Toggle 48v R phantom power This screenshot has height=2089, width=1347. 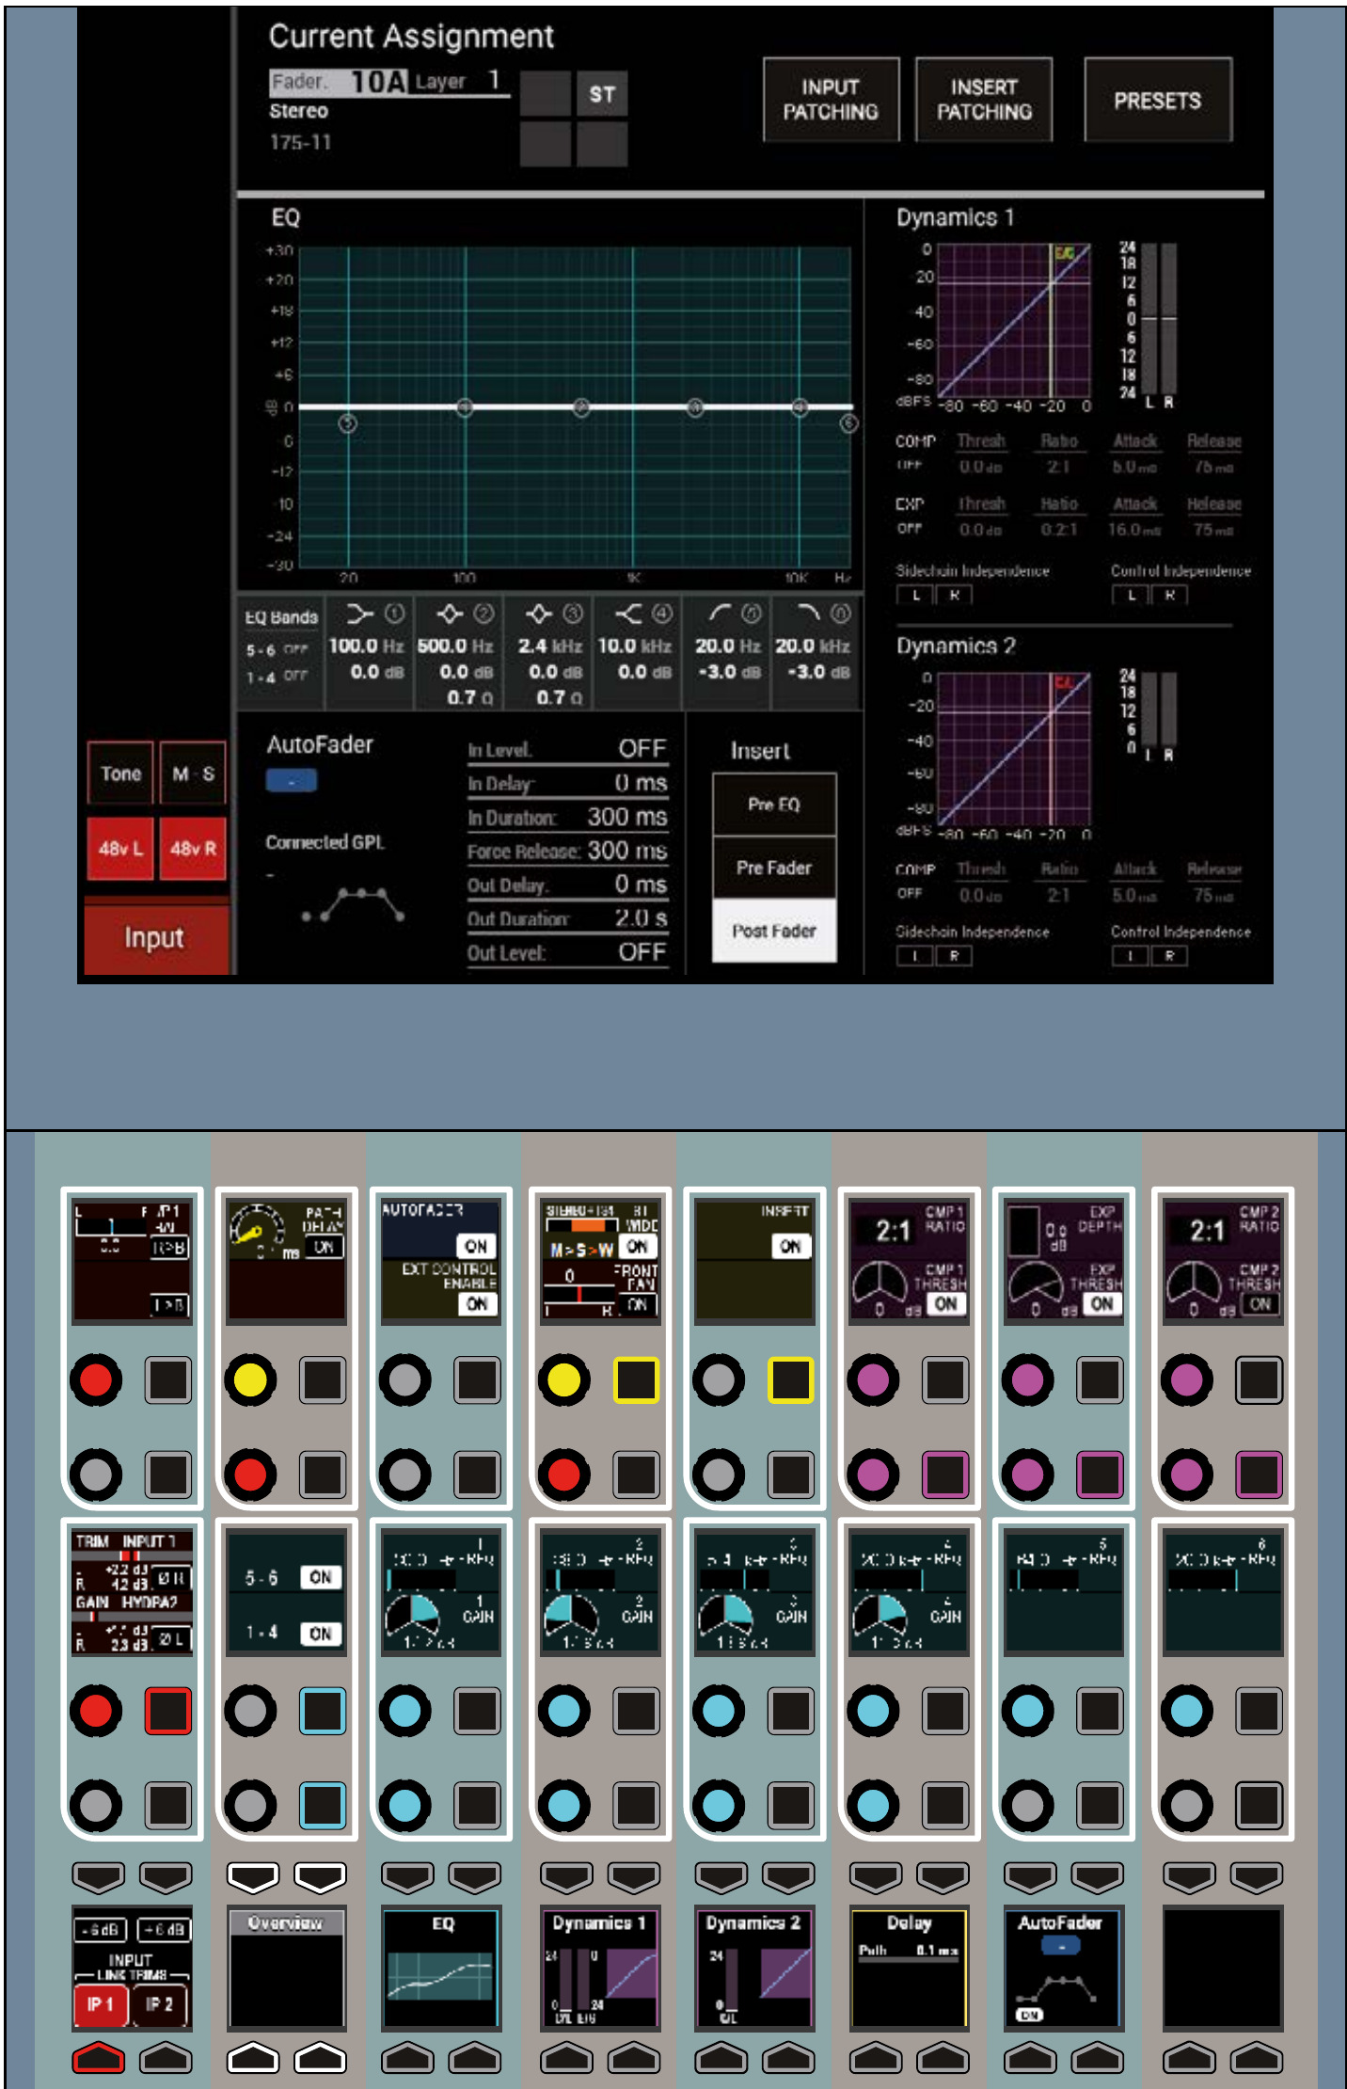click(193, 849)
